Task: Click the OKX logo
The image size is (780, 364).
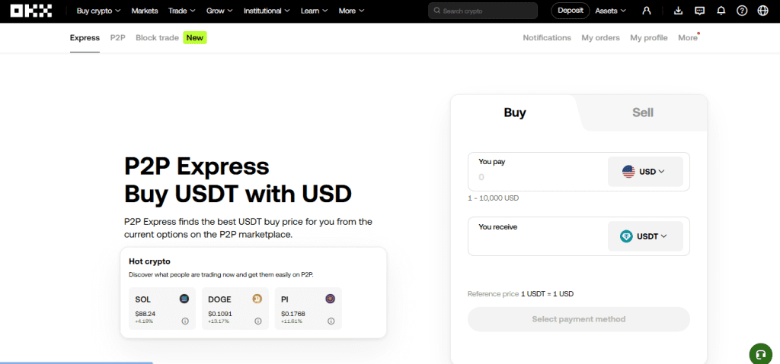Action: point(31,11)
